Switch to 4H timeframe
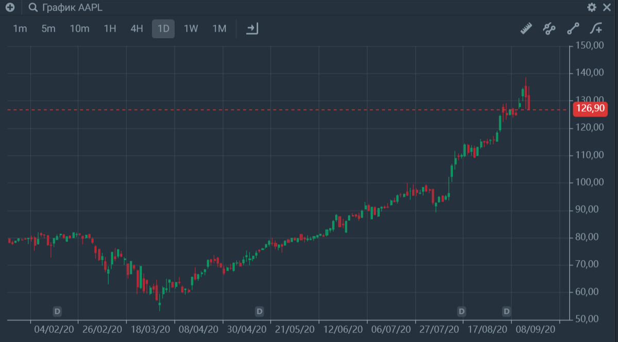Image resolution: width=618 pixels, height=342 pixels. click(x=136, y=29)
